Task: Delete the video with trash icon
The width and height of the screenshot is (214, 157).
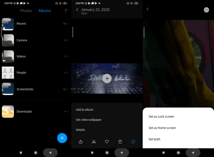Action: point(120,142)
